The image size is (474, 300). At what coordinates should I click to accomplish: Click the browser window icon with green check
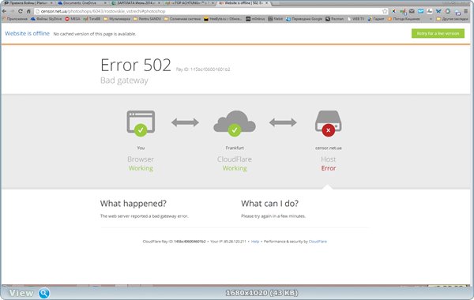click(141, 123)
